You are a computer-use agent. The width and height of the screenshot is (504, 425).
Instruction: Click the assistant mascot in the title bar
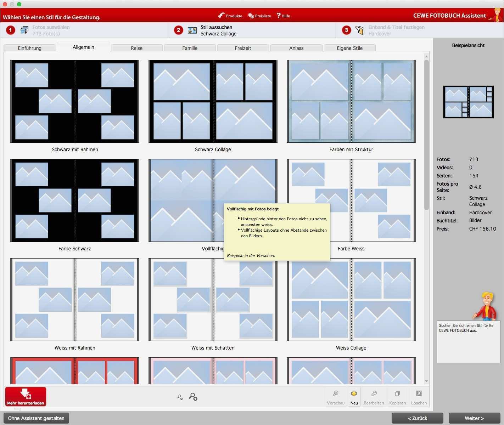click(x=496, y=15)
